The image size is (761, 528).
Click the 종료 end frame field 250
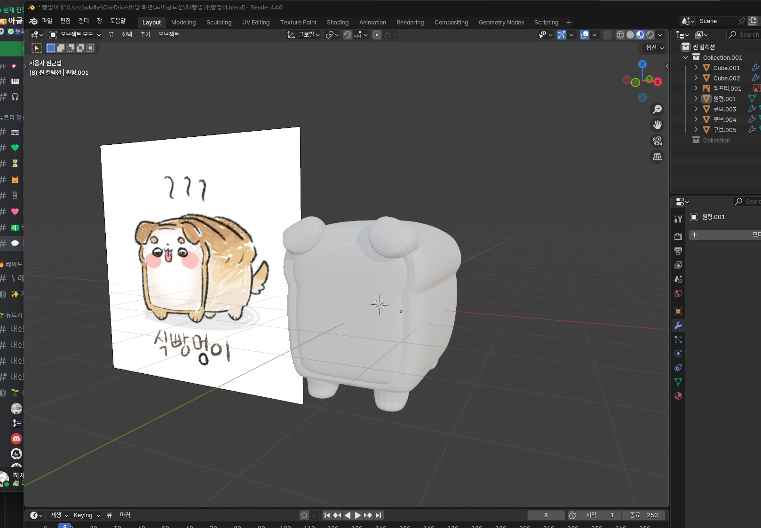pyautogui.click(x=643, y=515)
